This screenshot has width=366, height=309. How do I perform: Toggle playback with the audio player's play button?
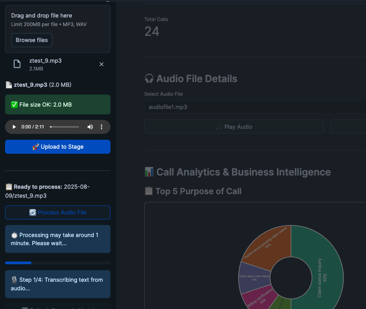[14, 127]
